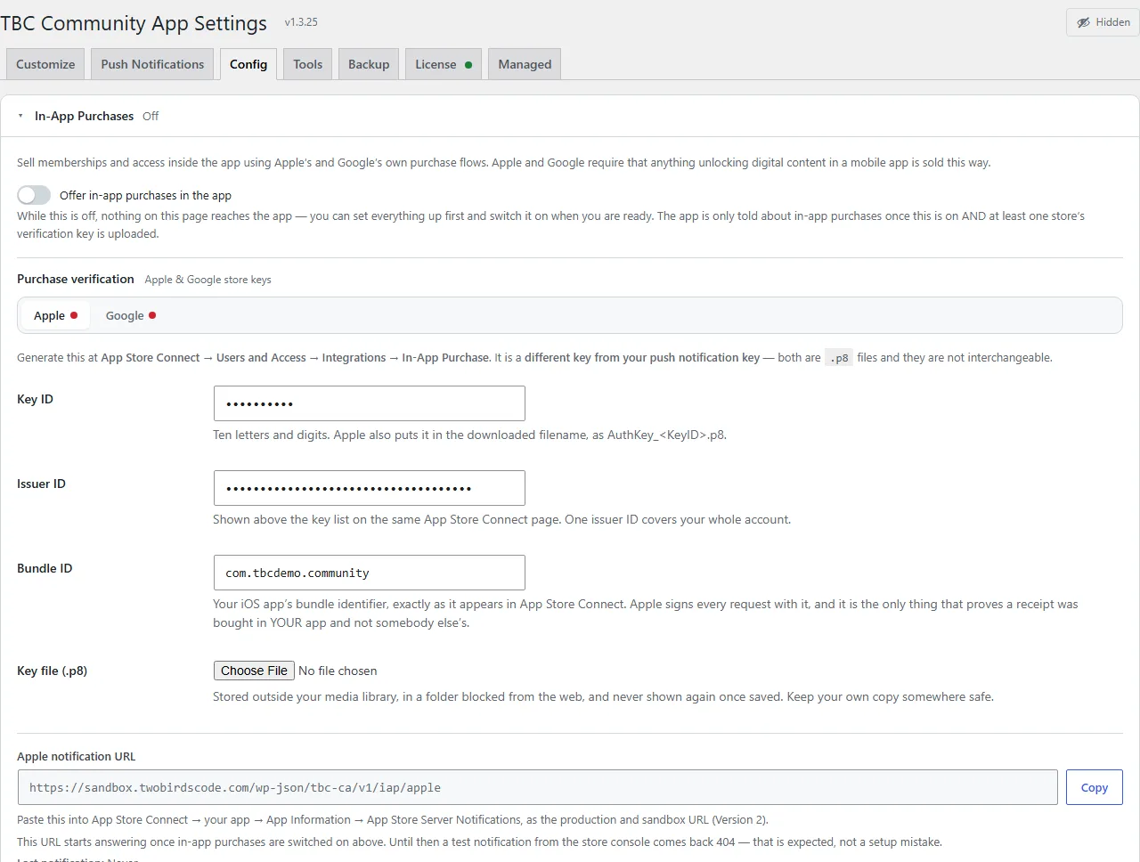Click the v1.3.25 version label

[301, 22]
